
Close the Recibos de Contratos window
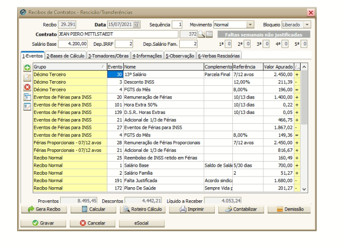[x=311, y=13]
